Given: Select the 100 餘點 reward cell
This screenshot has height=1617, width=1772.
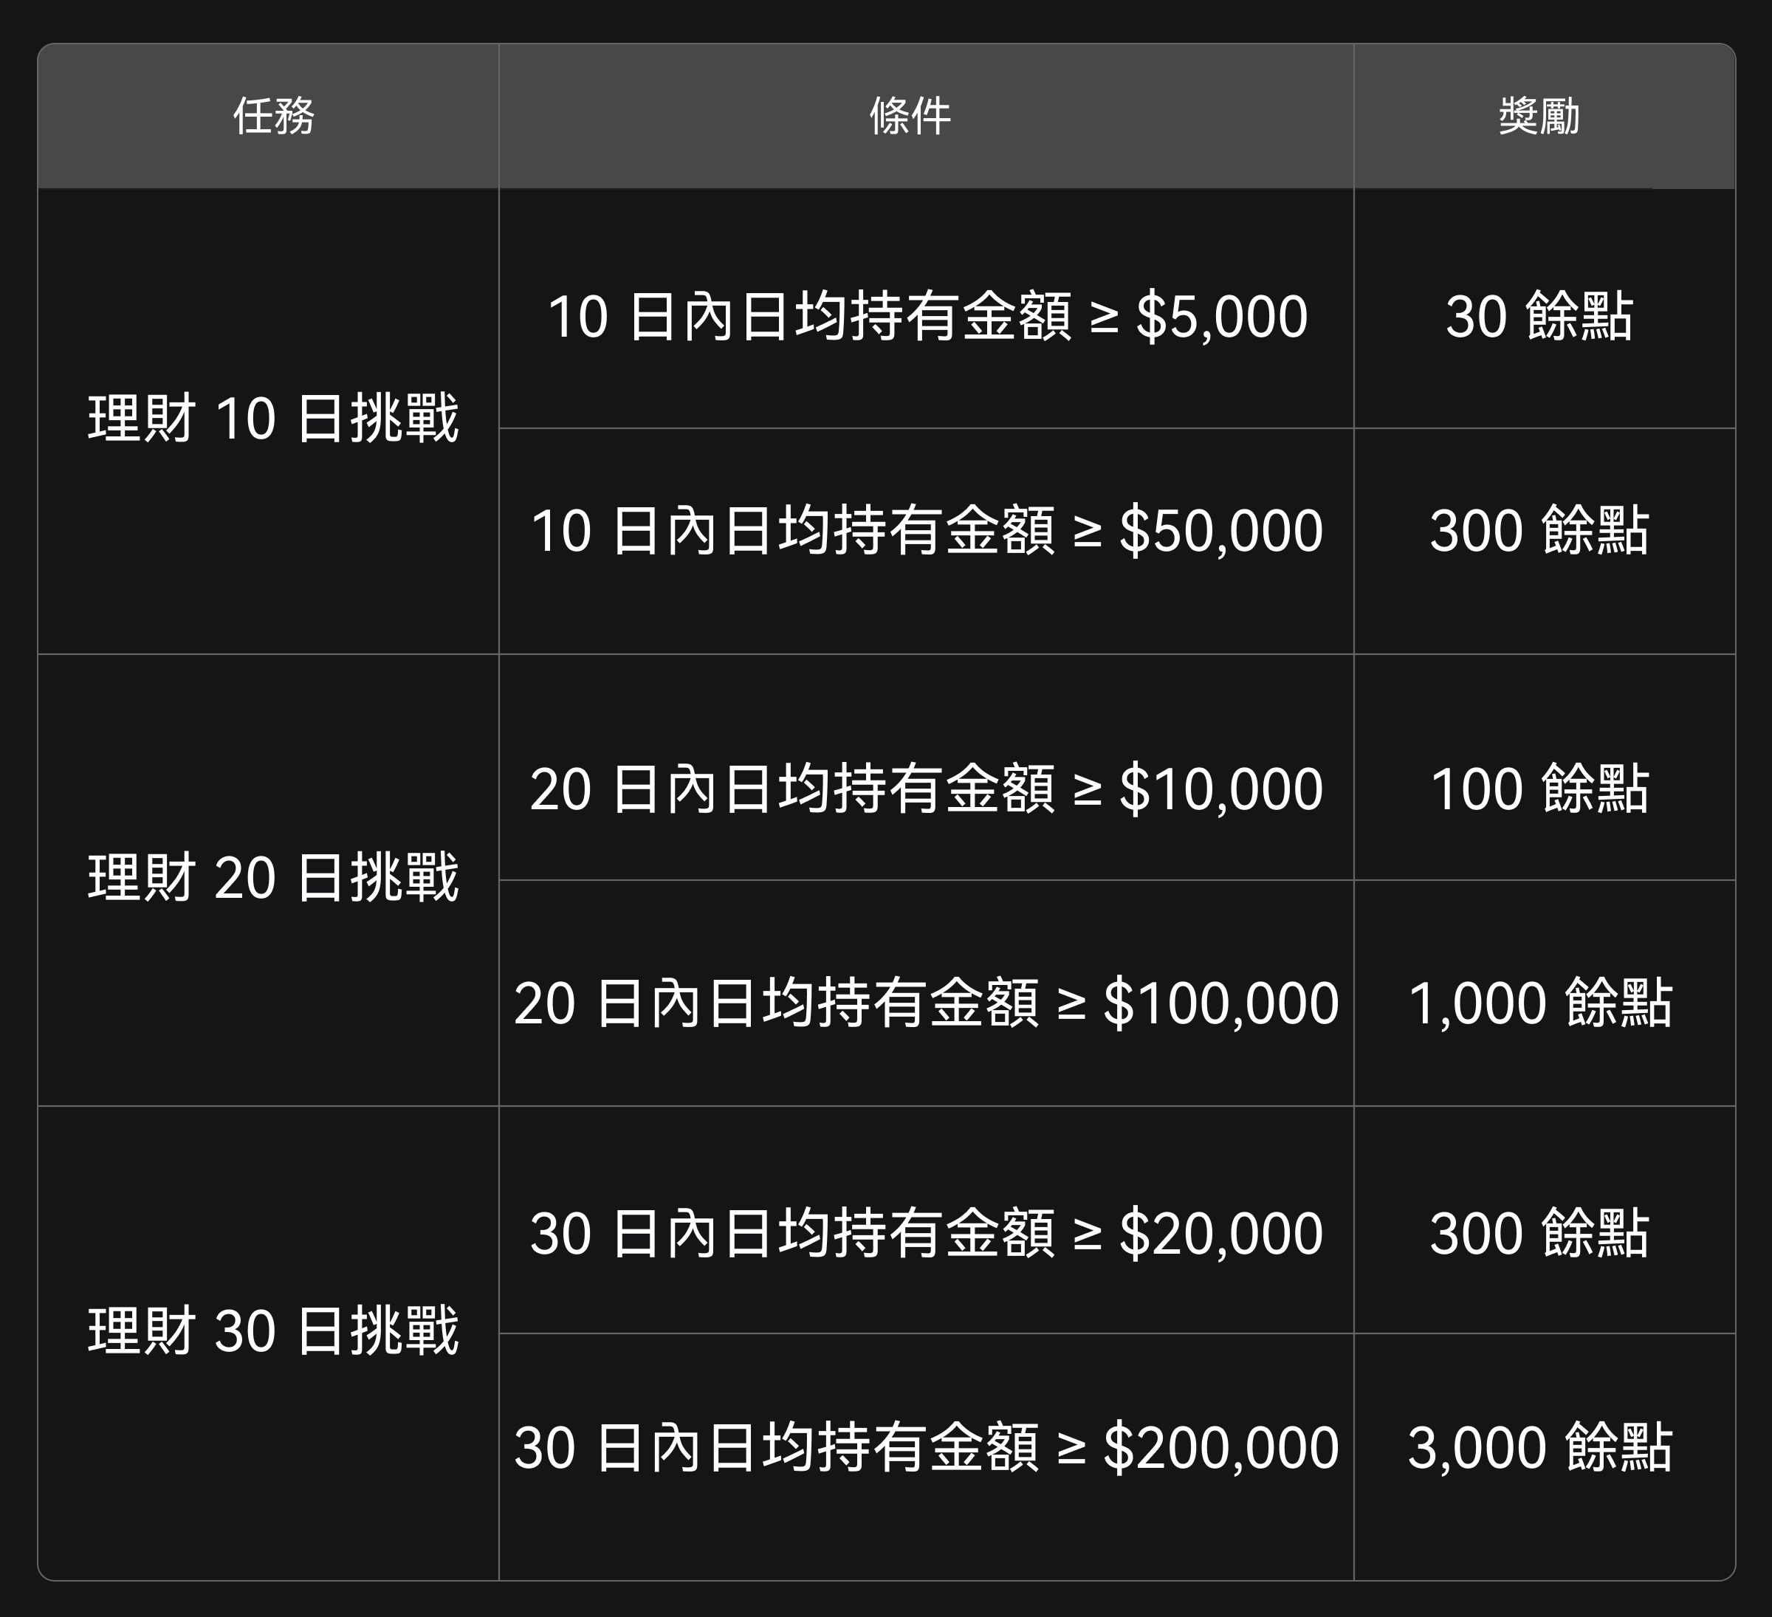Looking at the screenshot, I should (x=1539, y=789).
